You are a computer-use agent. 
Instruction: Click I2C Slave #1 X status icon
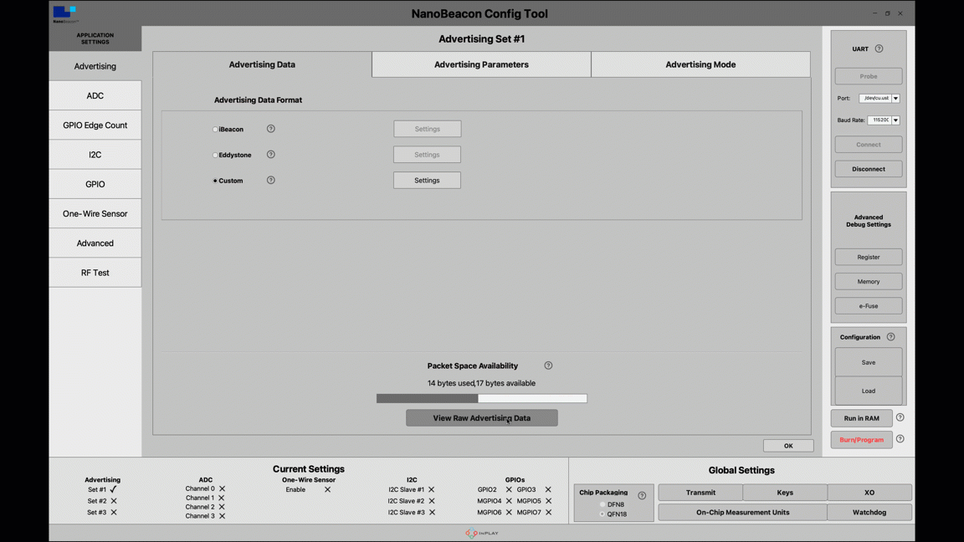click(431, 490)
